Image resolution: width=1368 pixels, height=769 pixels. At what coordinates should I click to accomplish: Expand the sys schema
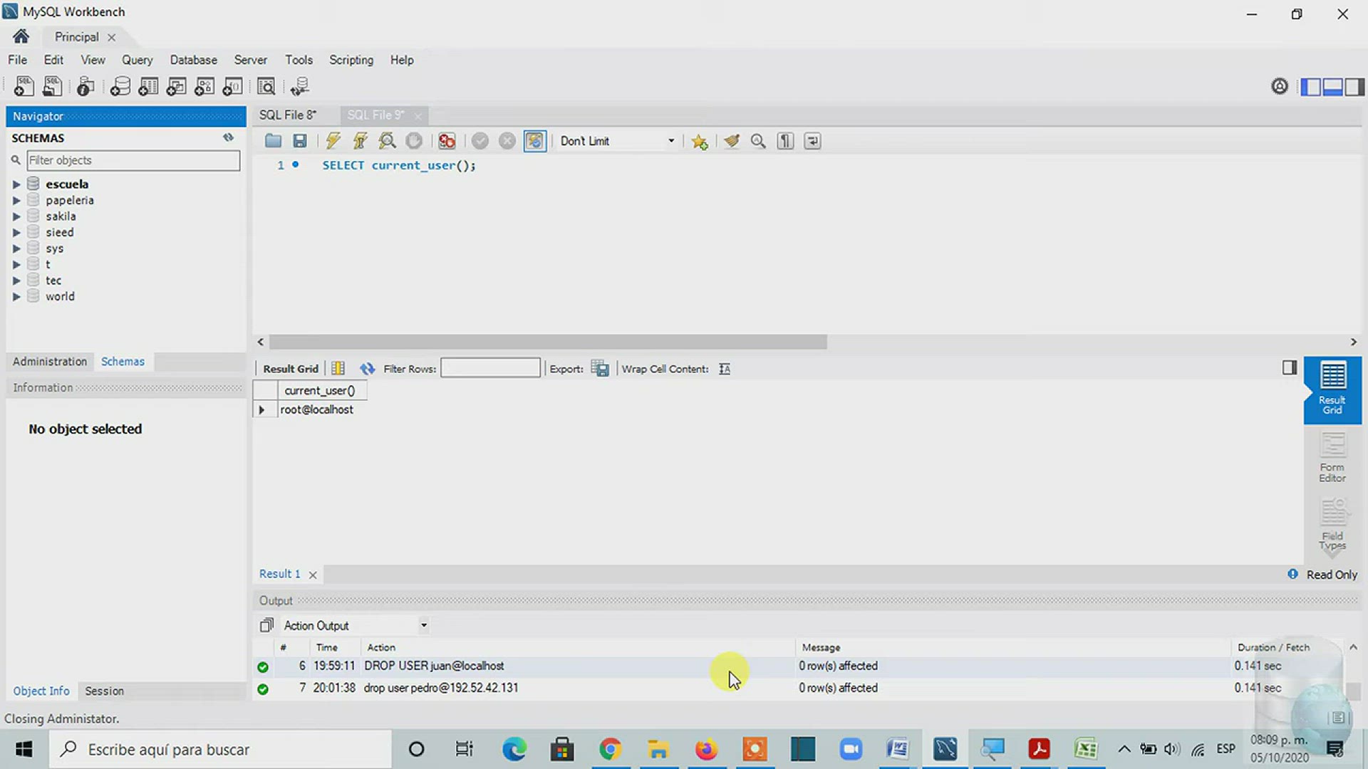pos(16,249)
